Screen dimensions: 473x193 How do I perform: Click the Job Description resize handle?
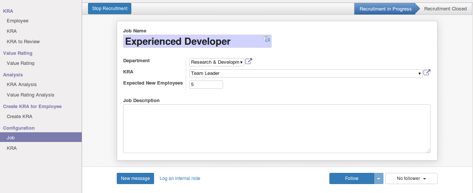pyautogui.click(x=428, y=151)
